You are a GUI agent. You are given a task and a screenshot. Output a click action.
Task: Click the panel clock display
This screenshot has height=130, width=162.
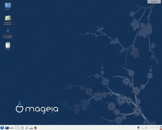(155, 128)
